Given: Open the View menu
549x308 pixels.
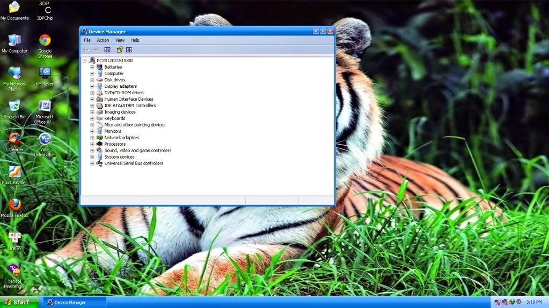Looking at the screenshot, I should [120, 40].
